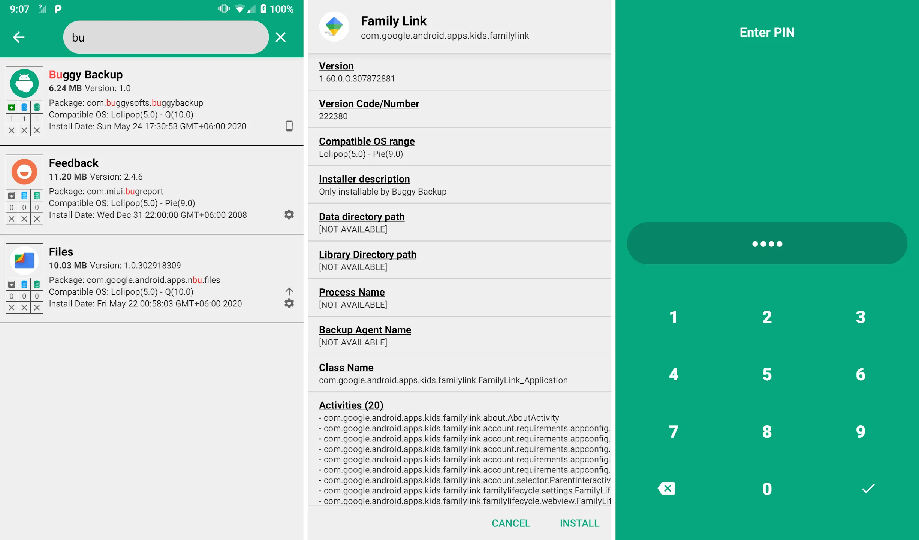
Task: Tap the upward arrow icon on Files row
Action: tap(289, 291)
